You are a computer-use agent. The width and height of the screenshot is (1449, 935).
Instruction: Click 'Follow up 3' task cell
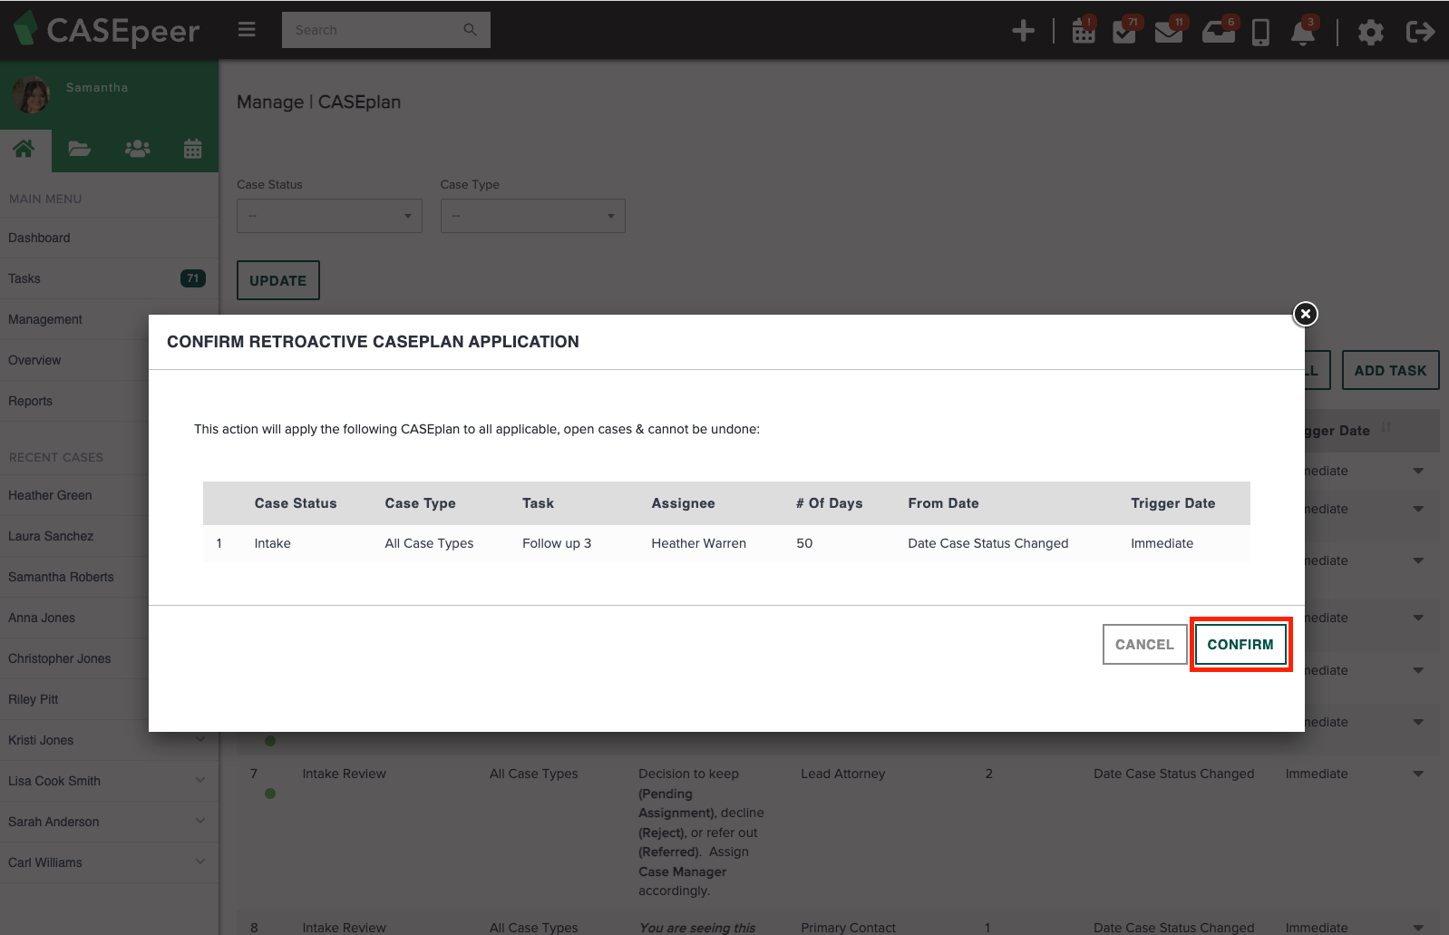(557, 543)
